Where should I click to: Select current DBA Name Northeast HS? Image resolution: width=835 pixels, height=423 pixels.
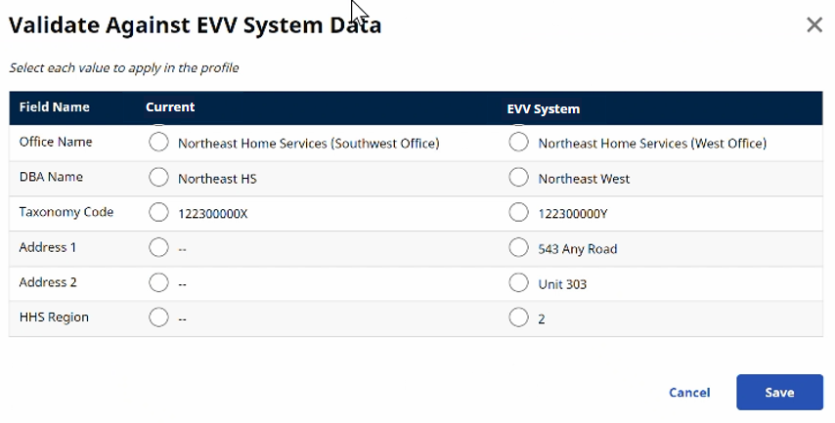click(158, 178)
